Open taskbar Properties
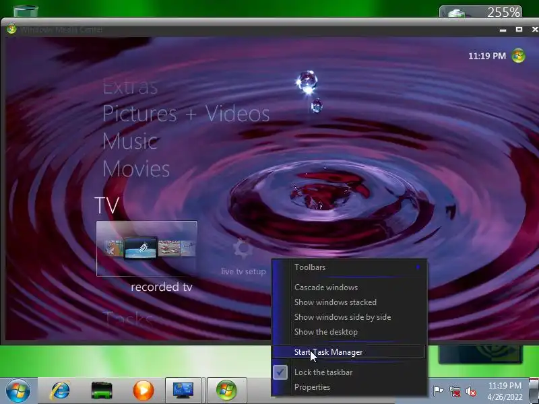Viewport: 539px width, 404px height. pos(349,387)
